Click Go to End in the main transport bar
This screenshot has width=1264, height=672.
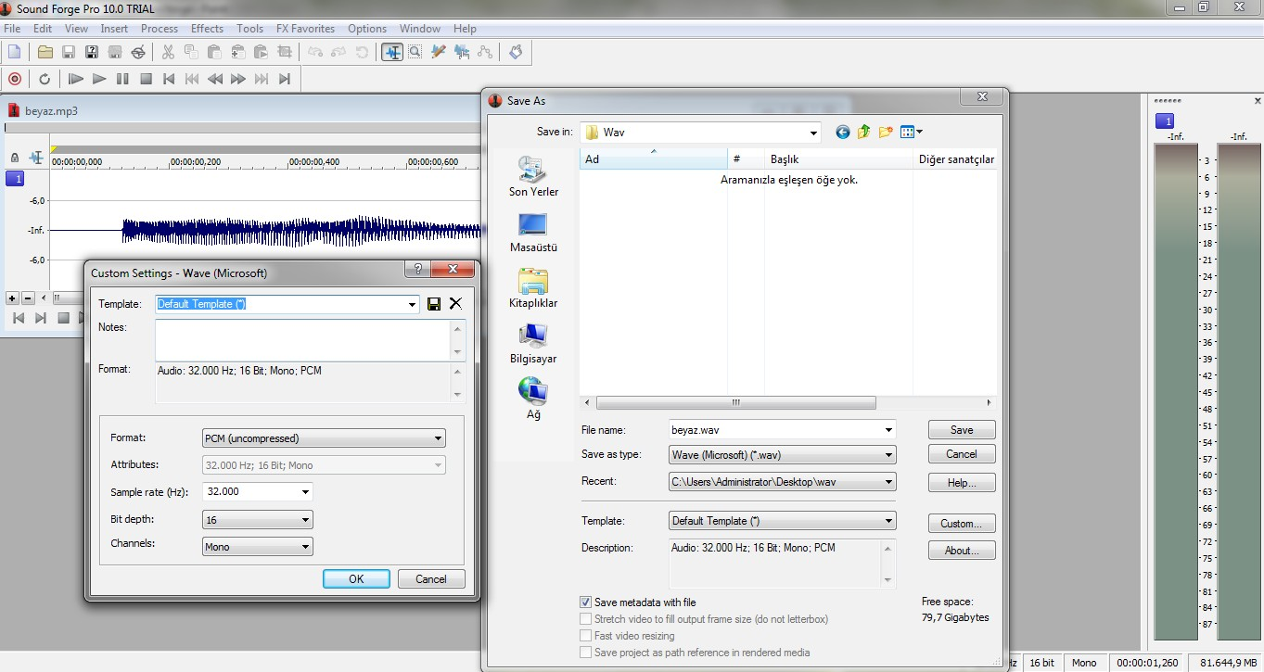pyautogui.click(x=285, y=79)
